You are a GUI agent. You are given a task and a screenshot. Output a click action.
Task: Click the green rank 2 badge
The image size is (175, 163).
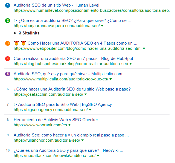coord(8,21)
